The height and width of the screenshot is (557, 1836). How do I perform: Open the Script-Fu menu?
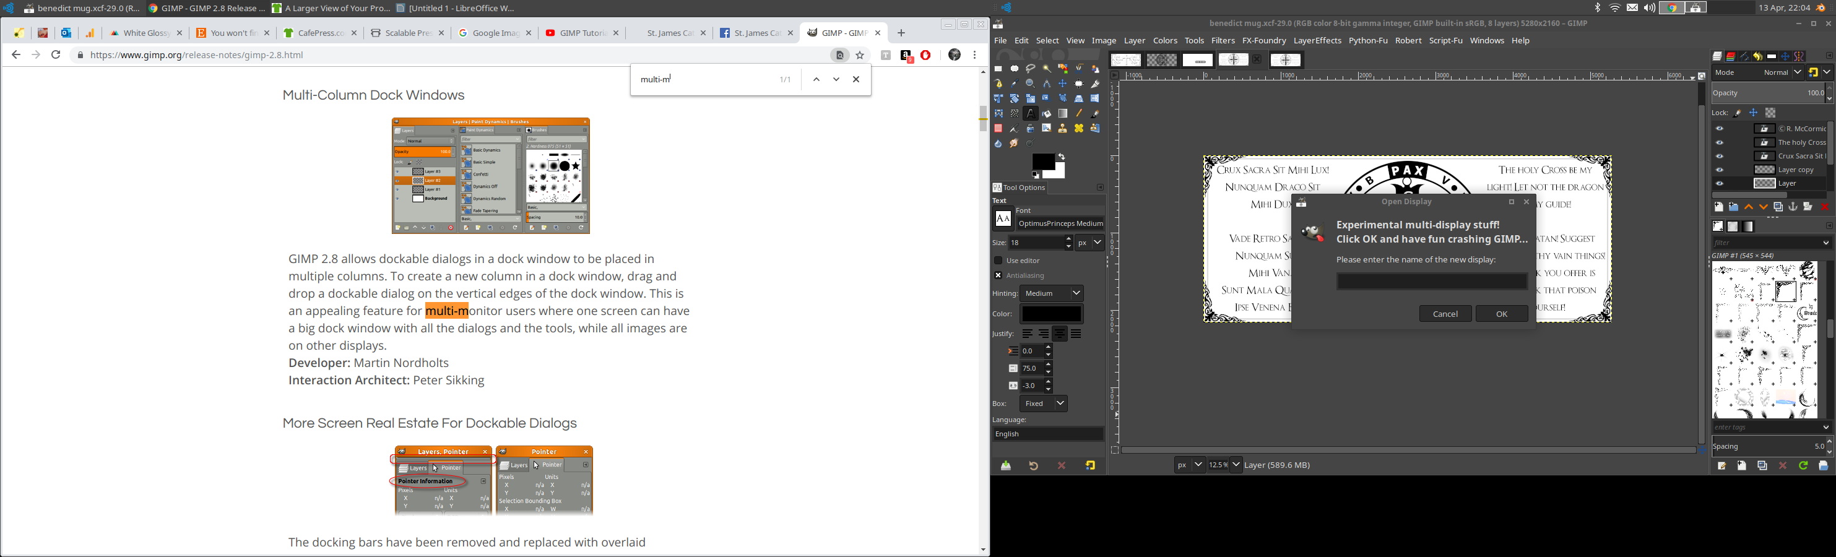[1446, 41]
